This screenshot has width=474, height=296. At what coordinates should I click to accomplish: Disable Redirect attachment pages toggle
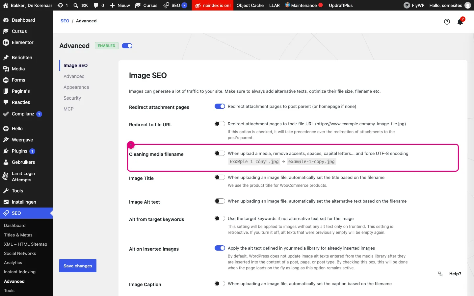pyautogui.click(x=220, y=106)
